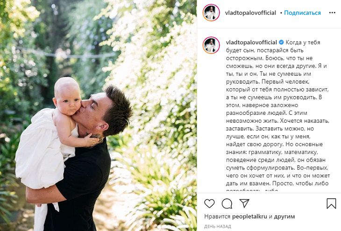
Task: Click the partially cut-off last caption line
Action: [252, 190]
